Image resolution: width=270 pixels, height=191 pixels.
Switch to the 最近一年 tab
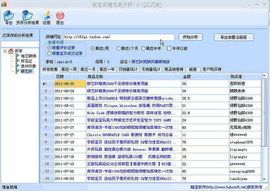coord(107,69)
